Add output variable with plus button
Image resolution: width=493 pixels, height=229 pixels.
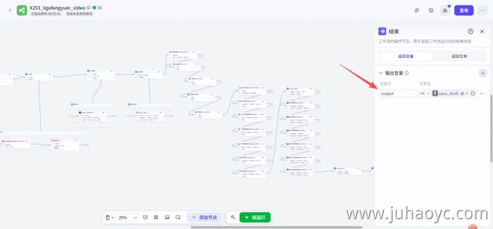point(483,73)
